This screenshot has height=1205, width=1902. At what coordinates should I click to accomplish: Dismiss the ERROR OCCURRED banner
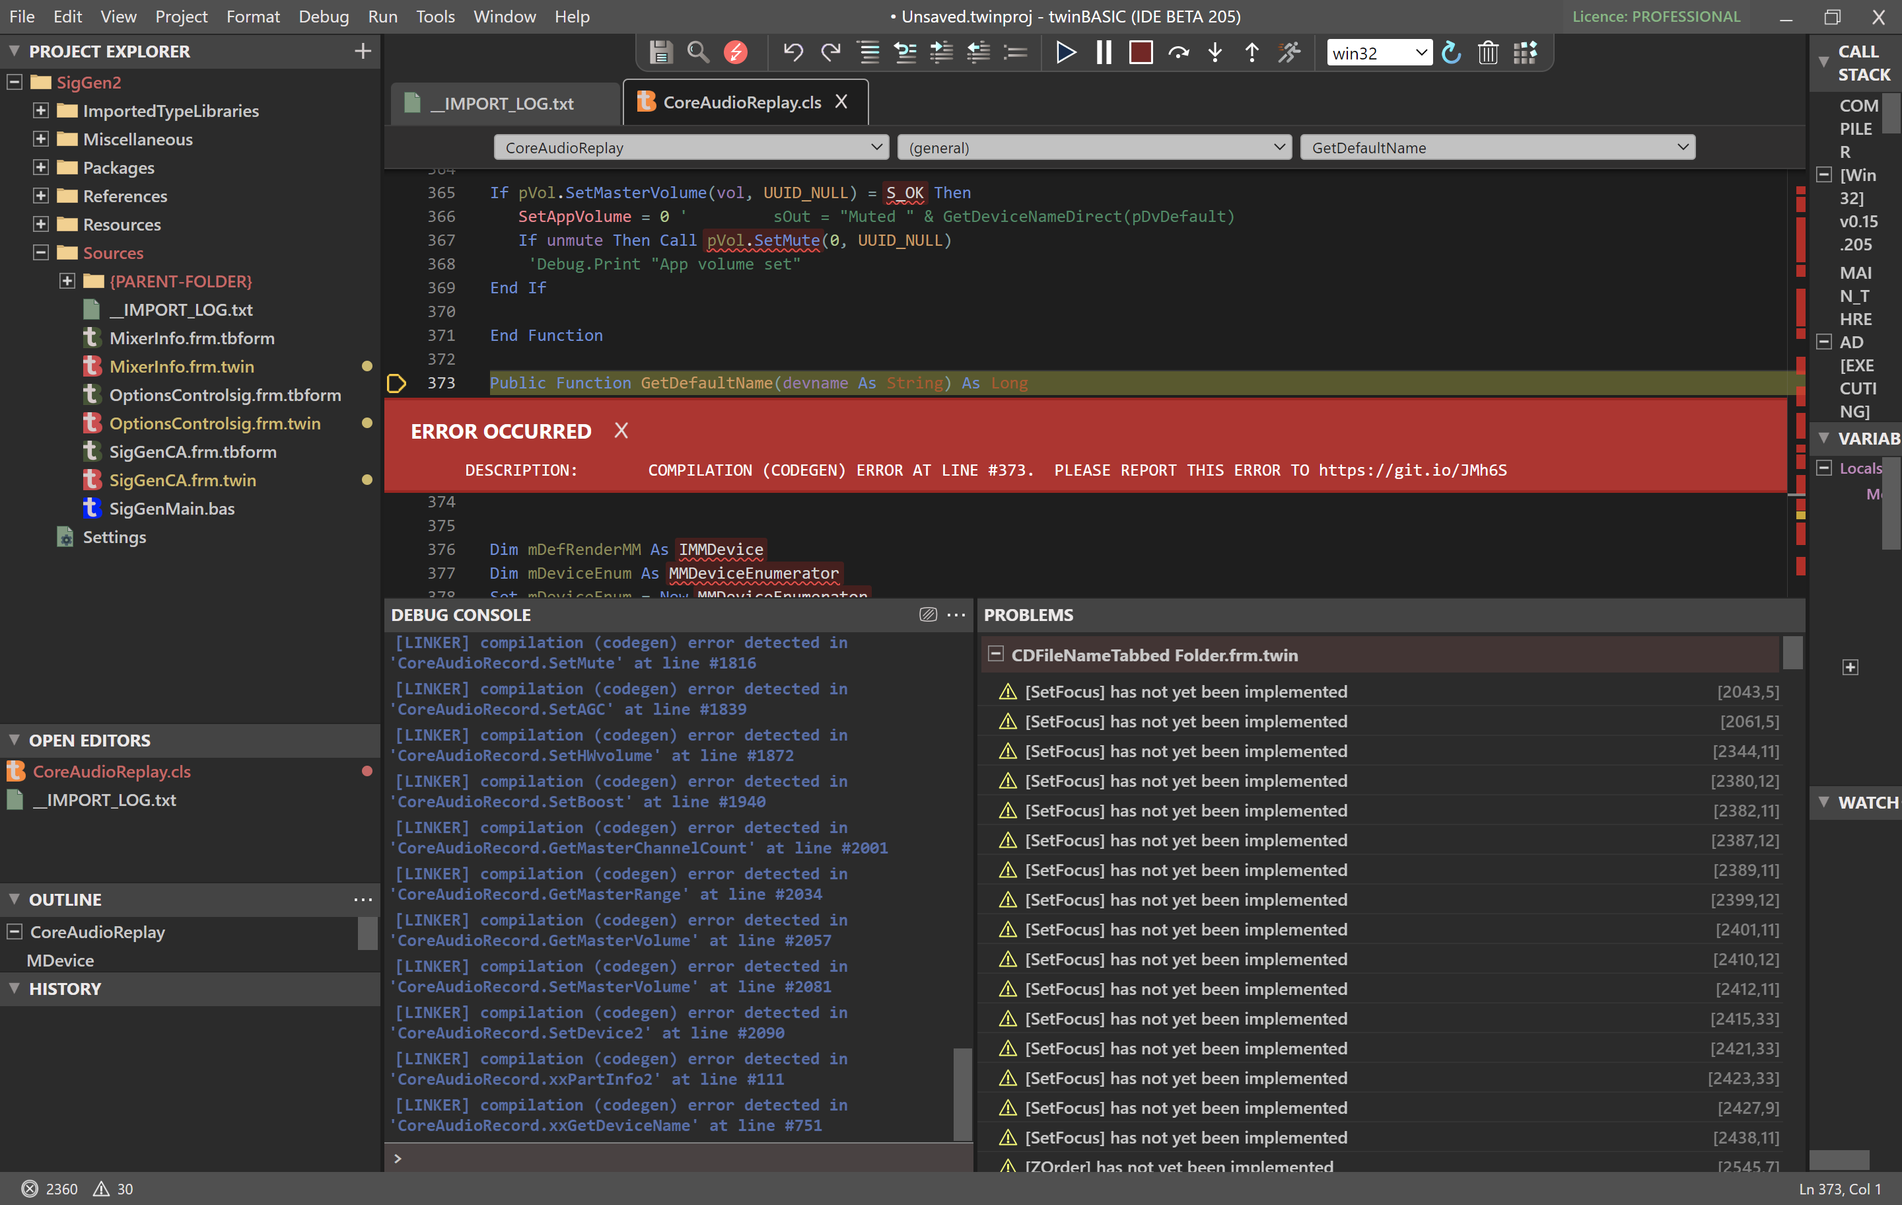tap(621, 431)
